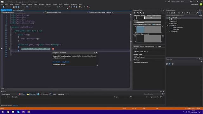Open the BUILD menu
Image resolution: width=203 pixels, height=114 pixels.
coord(24,4)
